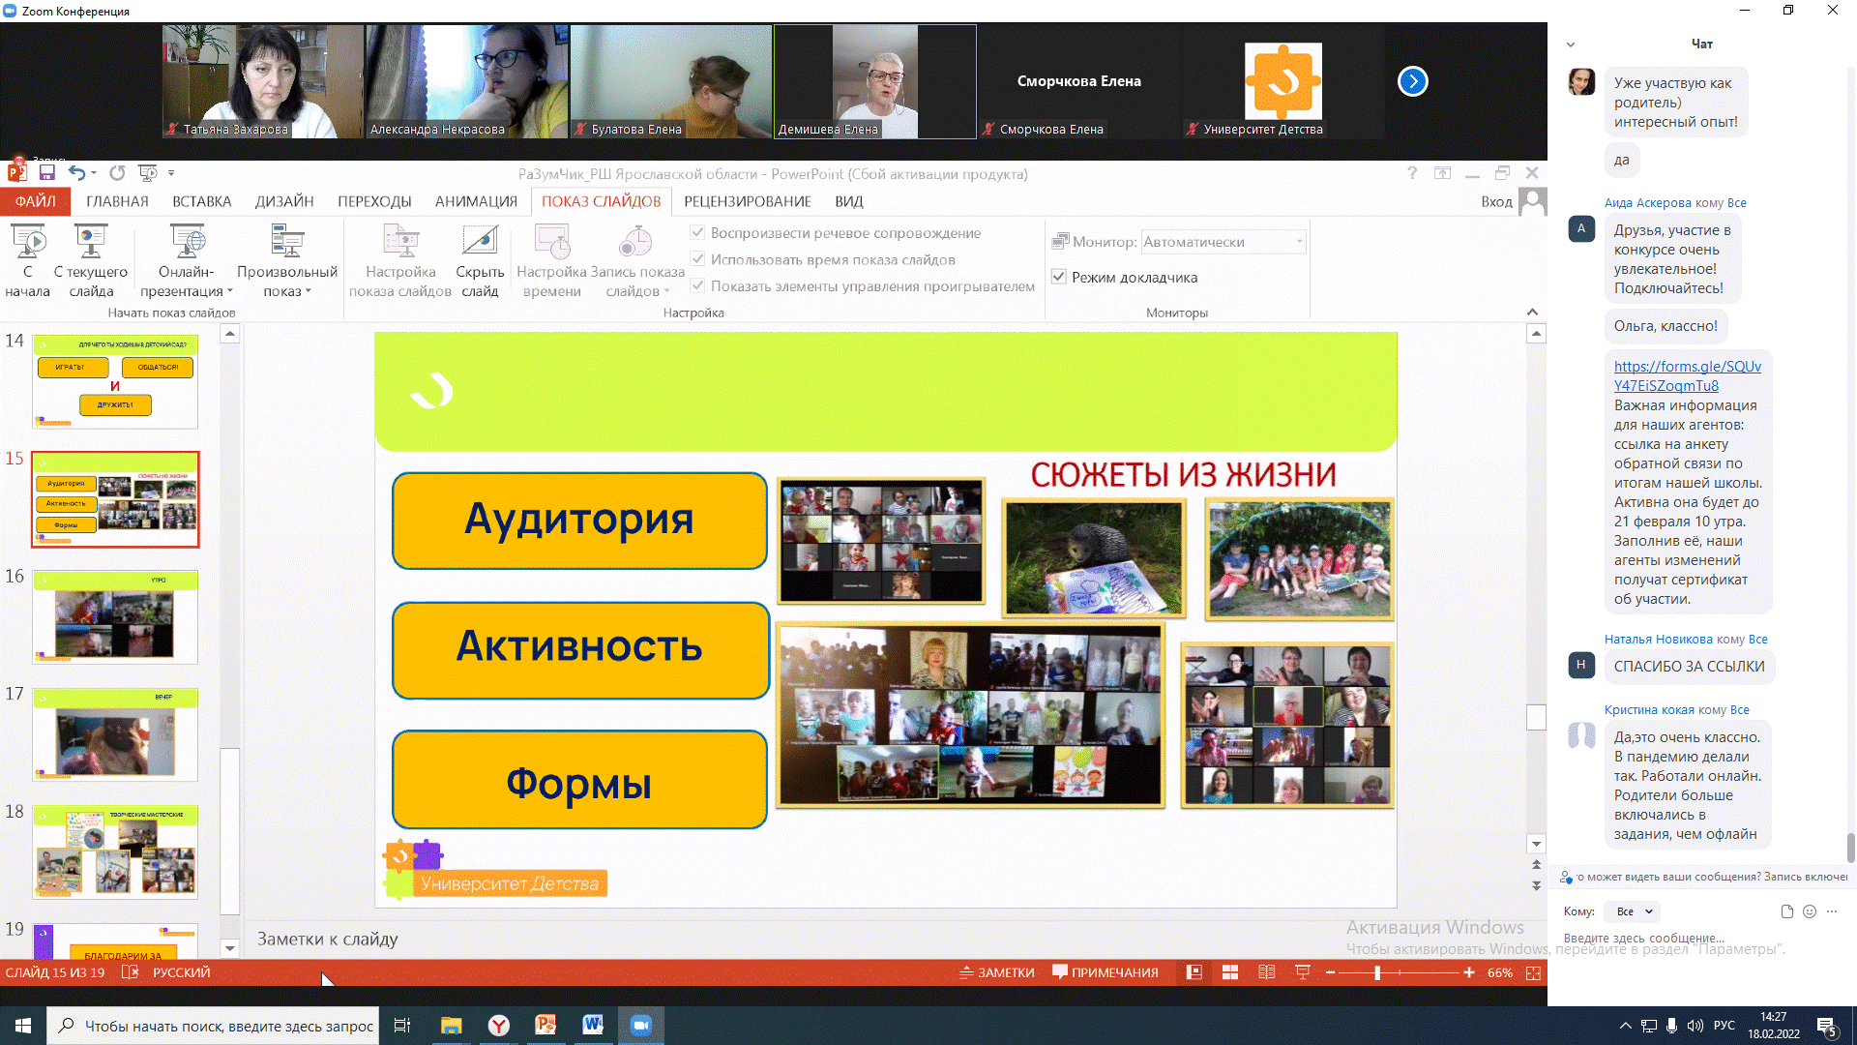Open Word from taskbar
The height and width of the screenshot is (1045, 1857).
(x=593, y=1026)
